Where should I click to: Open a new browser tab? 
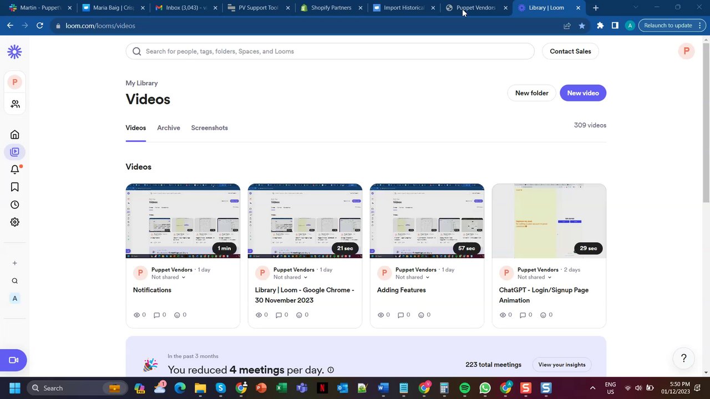(x=596, y=8)
